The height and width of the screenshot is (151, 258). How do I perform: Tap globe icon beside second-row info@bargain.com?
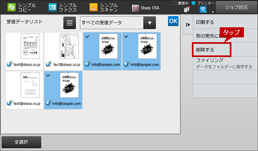[x=49, y=103]
